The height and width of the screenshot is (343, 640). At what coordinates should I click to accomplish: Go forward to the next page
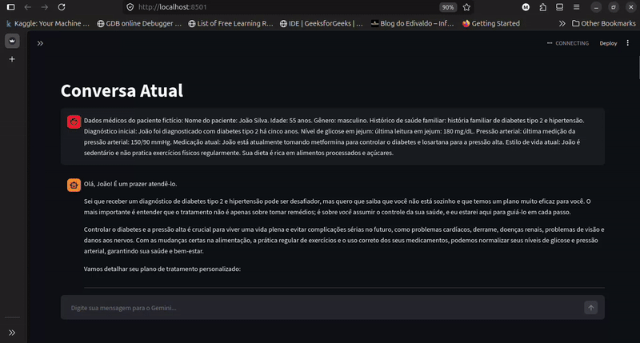45,7
